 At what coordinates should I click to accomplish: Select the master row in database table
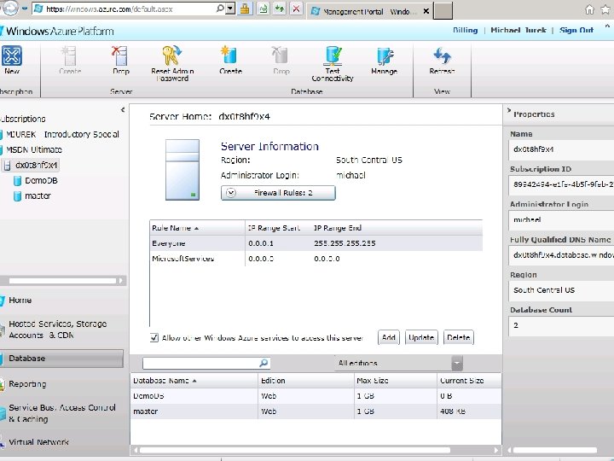click(316, 411)
